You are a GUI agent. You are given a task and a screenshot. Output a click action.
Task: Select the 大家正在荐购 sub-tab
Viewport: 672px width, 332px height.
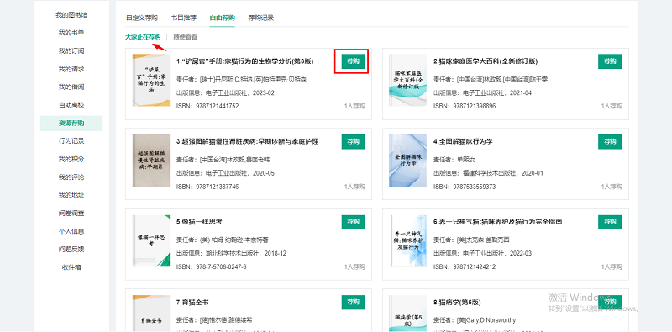tap(143, 37)
